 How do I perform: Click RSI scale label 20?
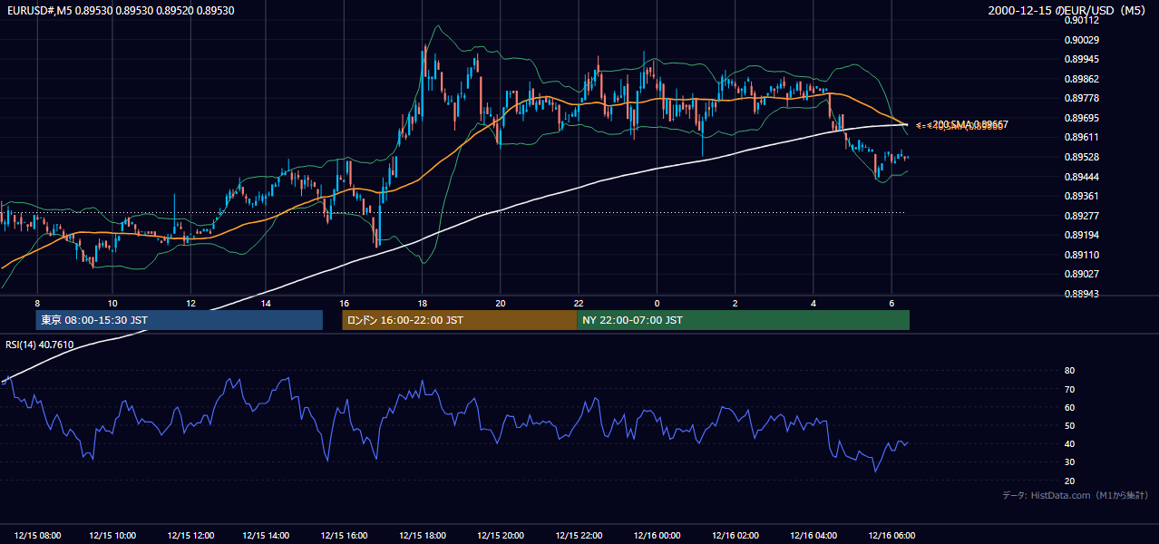[1069, 481]
